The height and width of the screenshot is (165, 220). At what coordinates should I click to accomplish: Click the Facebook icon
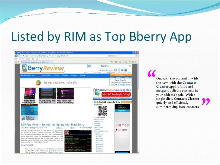(126, 70)
